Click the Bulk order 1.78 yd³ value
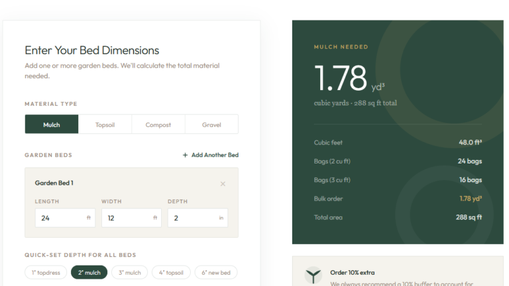The height and width of the screenshot is (286, 509). click(471, 199)
